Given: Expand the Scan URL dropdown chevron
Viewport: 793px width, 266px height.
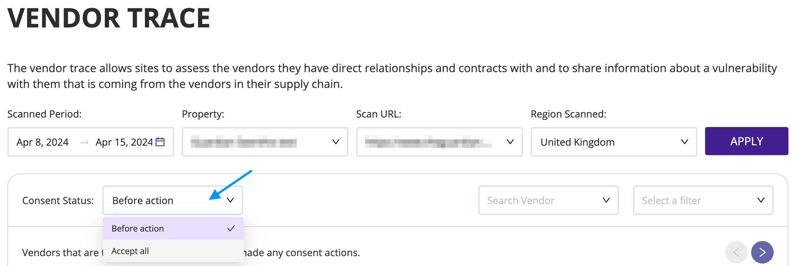Looking at the screenshot, I should [x=510, y=142].
